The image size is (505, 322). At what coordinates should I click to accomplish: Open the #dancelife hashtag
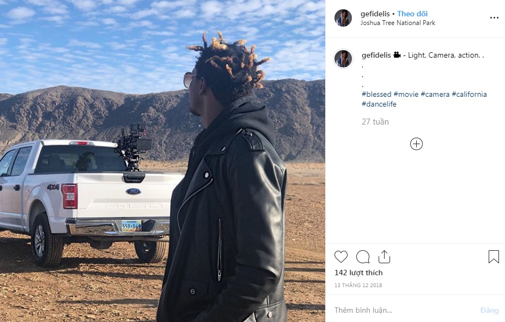pos(379,104)
